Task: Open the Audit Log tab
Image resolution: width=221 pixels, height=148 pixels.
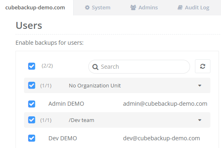Action: pyautogui.click(x=193, y=8)
